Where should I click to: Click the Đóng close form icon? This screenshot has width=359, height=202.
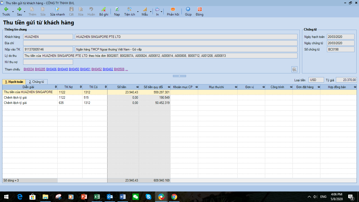click(x=199, y=9)
